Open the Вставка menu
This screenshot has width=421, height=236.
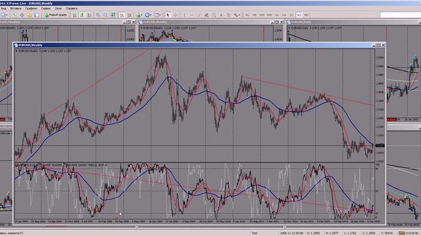pos(16,9)
